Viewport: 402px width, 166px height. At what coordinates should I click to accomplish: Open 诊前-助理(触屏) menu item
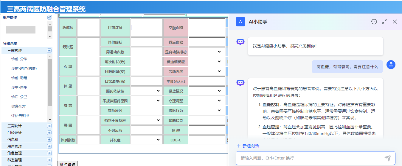click(x=24, y=68)
